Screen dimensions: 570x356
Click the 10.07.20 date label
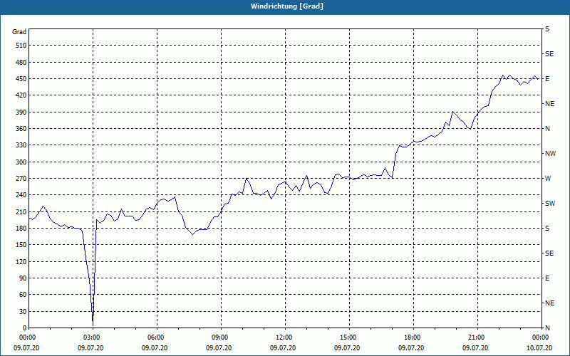[539, 348]
